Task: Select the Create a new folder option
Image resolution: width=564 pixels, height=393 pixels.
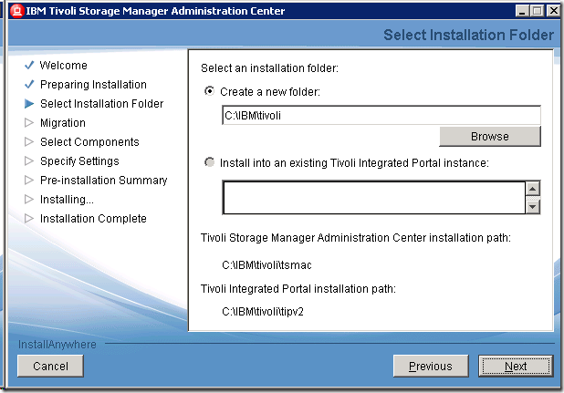Action: (210, 91)
